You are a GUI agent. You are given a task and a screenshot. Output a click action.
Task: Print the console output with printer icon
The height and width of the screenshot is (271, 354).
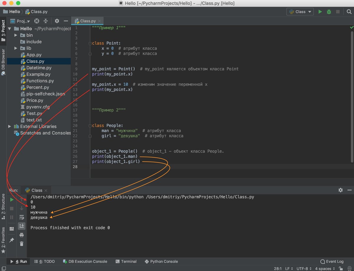22,235
